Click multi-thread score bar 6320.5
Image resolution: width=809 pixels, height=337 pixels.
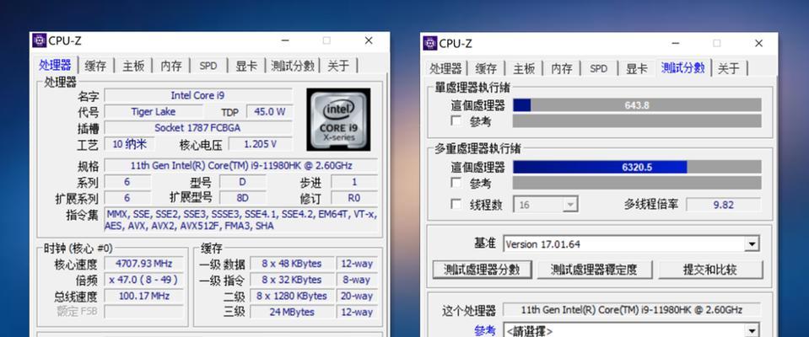[x=637, y=167]
